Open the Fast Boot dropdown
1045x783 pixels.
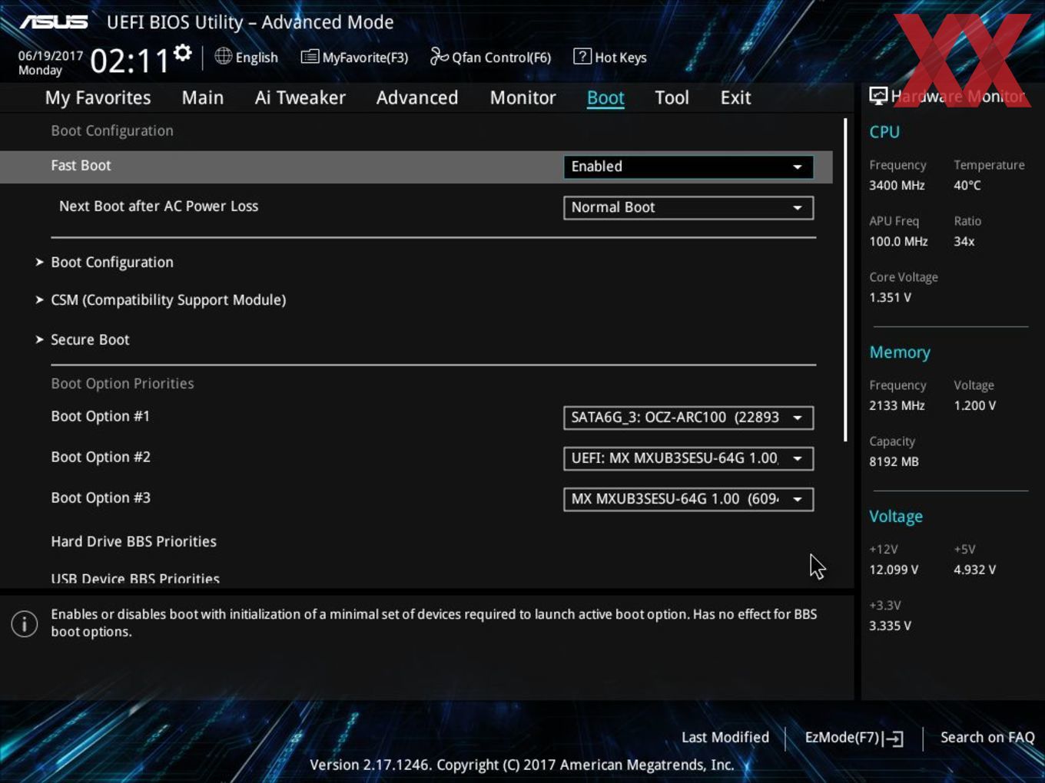pos(688,167)
